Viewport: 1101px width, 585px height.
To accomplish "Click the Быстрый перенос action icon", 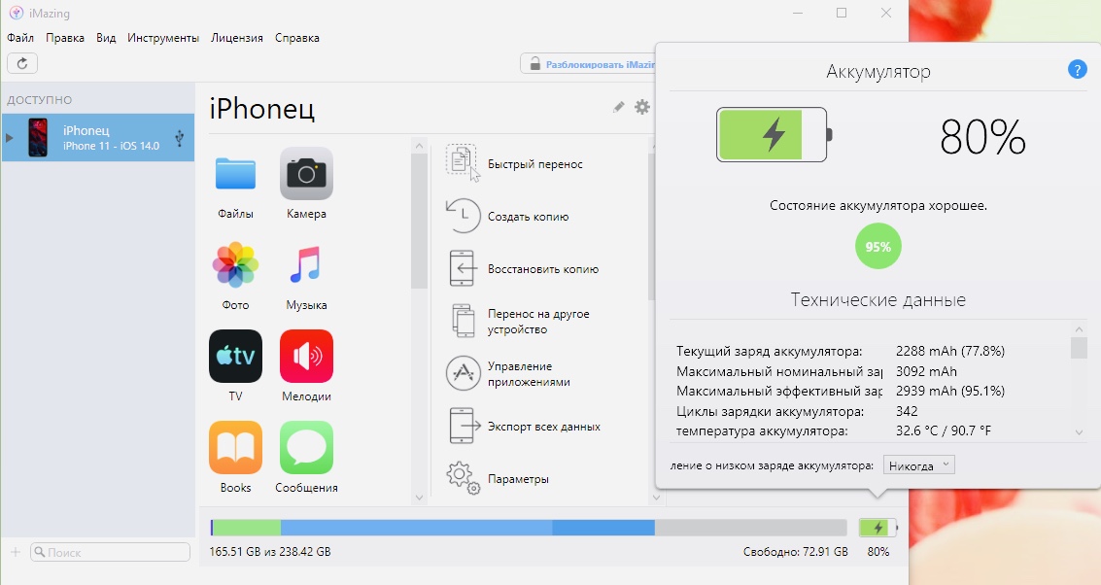I will (463, 163).
